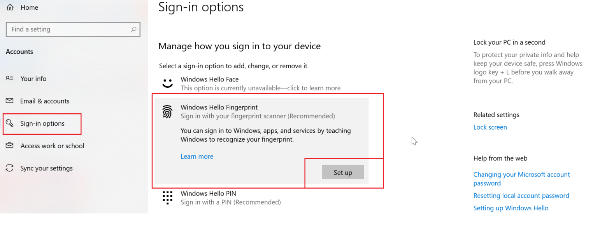The width and height of the screenshot is (593, 229).
Task: Go to Email & accounts section
Action: 44,101
